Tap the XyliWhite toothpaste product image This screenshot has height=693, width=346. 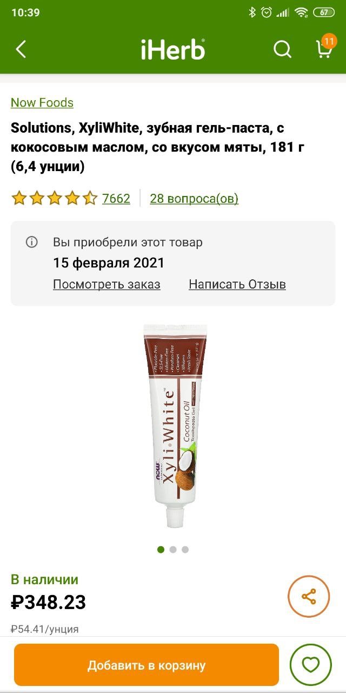(x=175, y=426)
